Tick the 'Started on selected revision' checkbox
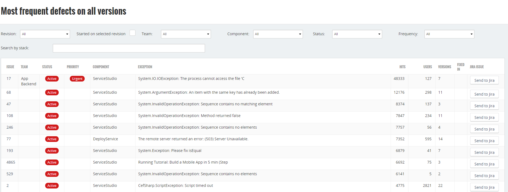Image resolution: width=508 pixels, height=192 pixels. click(x=133, y=33)
